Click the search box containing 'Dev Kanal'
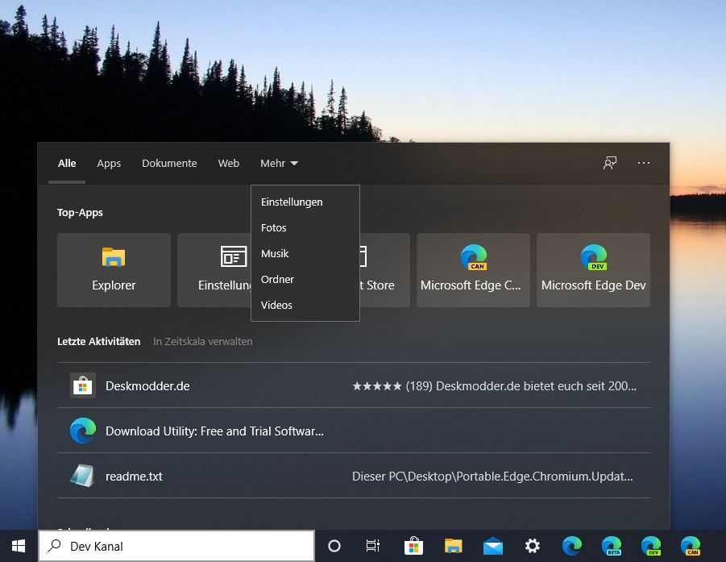Screen dimensions: 726x562 pos(176,546)
